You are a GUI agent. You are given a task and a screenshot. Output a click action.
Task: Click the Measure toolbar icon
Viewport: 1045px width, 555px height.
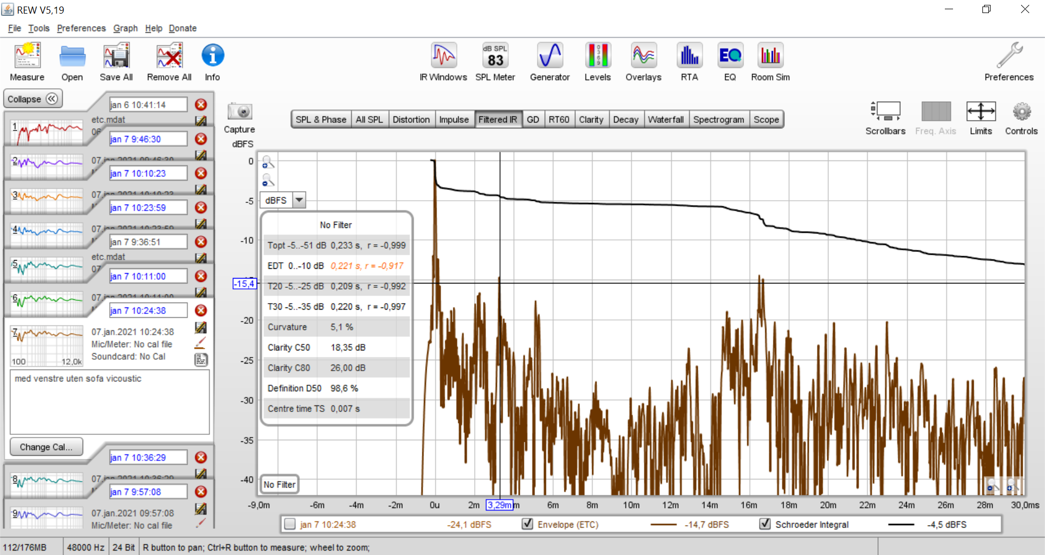pos(27,56)
